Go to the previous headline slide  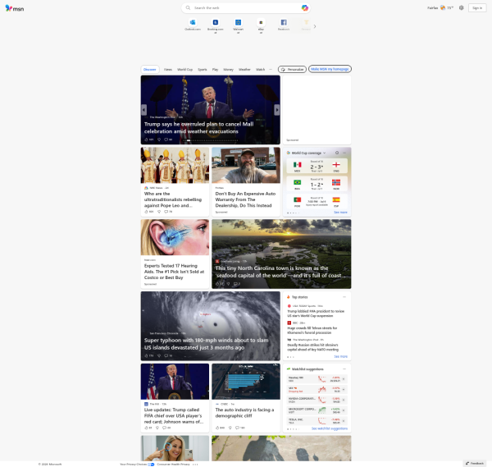(x=143, y=110)
